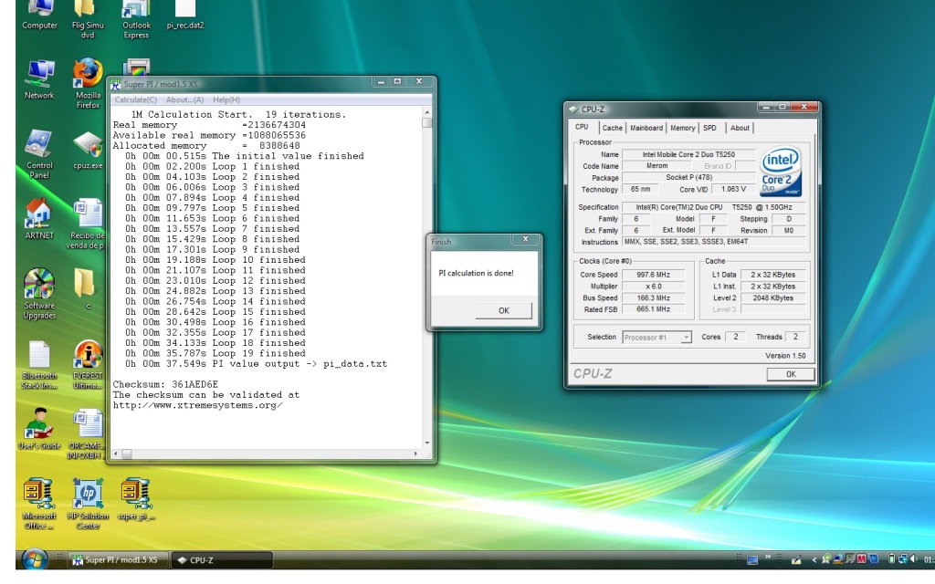
Task: Open the User's Guide shortcut
Action: click(39, 429)
